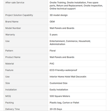
Task: Select the Plastic bag, Carton or Pallet value
Action: point(64,103)
